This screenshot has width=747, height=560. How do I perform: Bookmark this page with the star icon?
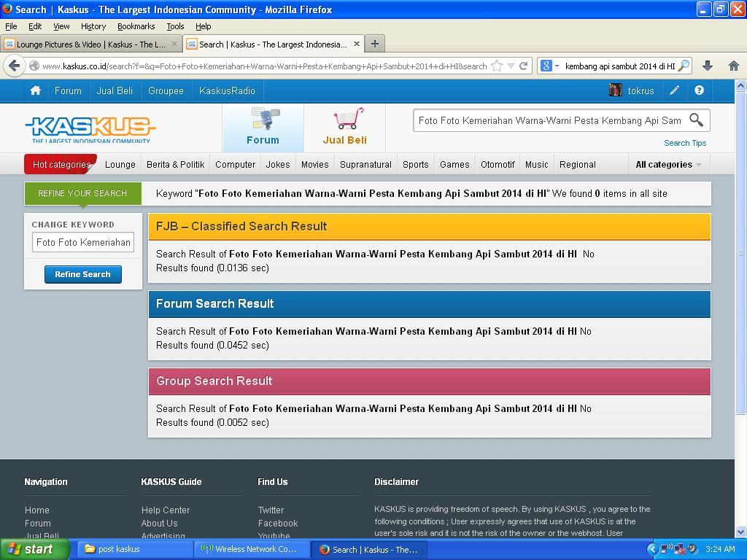pyautogui.click(x=497, y=66)
